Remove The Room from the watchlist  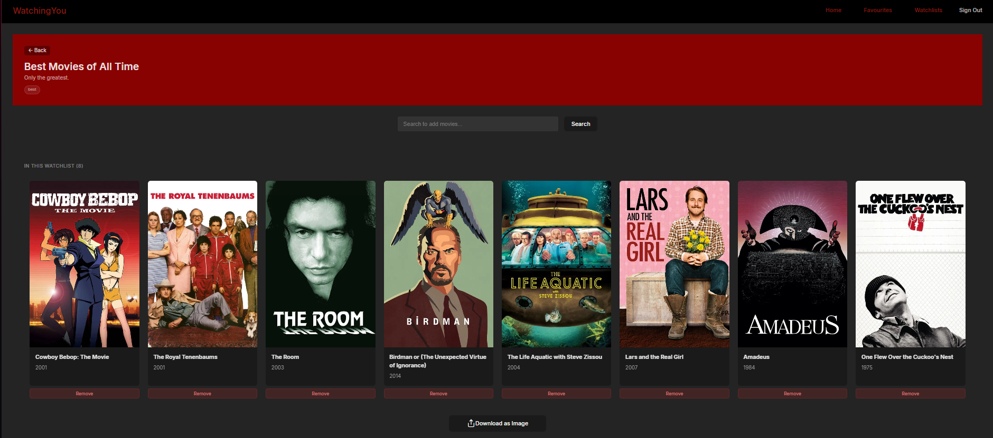pyautogui.click(x=321, y=394)
